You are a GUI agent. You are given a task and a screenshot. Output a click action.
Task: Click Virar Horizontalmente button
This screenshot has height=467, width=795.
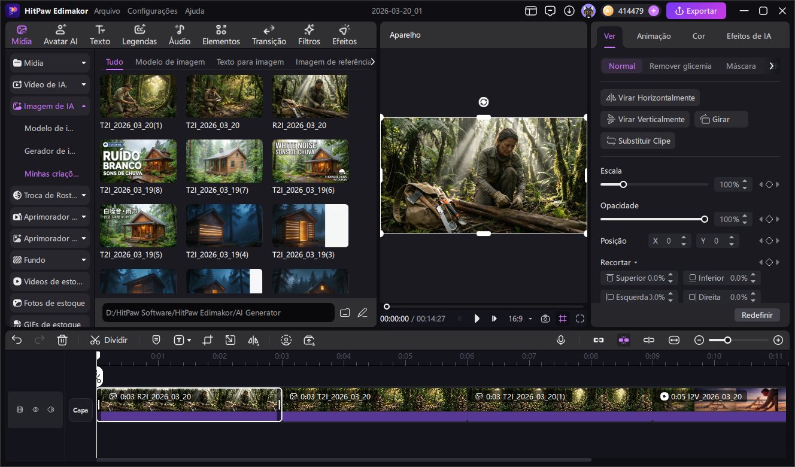(650, 98)
